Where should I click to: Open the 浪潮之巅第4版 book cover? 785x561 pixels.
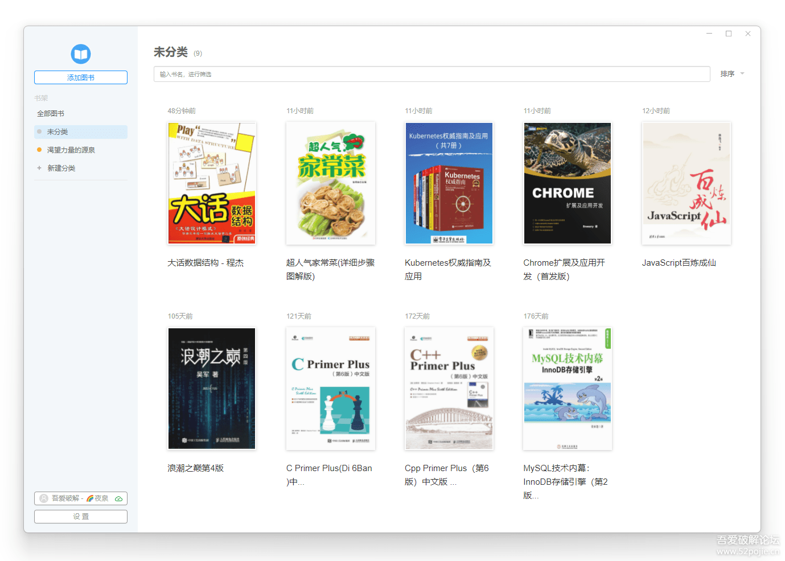coord(212,389)
